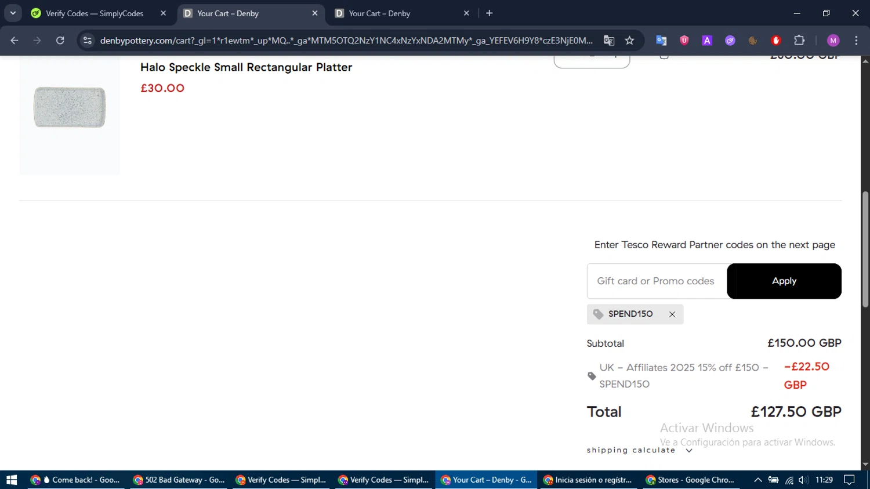
Task: Open 'Inicia sesión o registr...' taskbar window
Action: [x=588, y=480]
